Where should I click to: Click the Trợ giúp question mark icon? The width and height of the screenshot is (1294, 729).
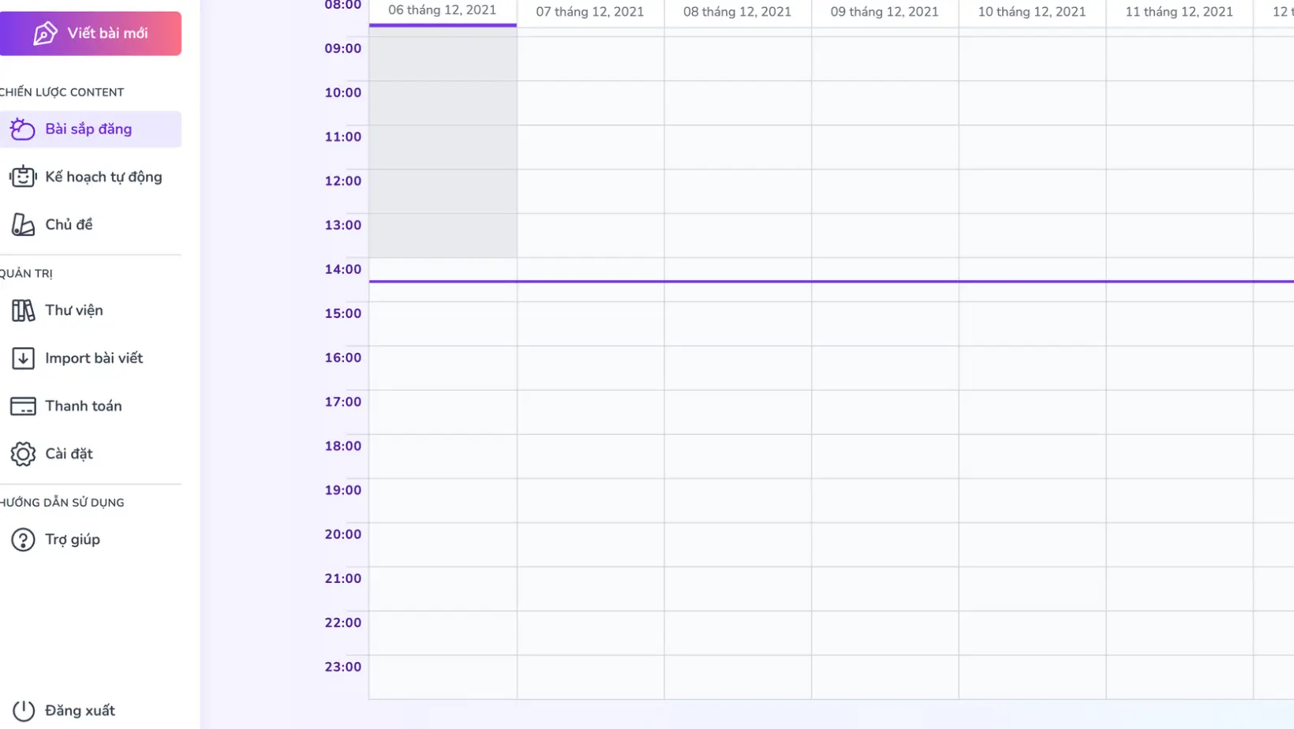point(23,540)
